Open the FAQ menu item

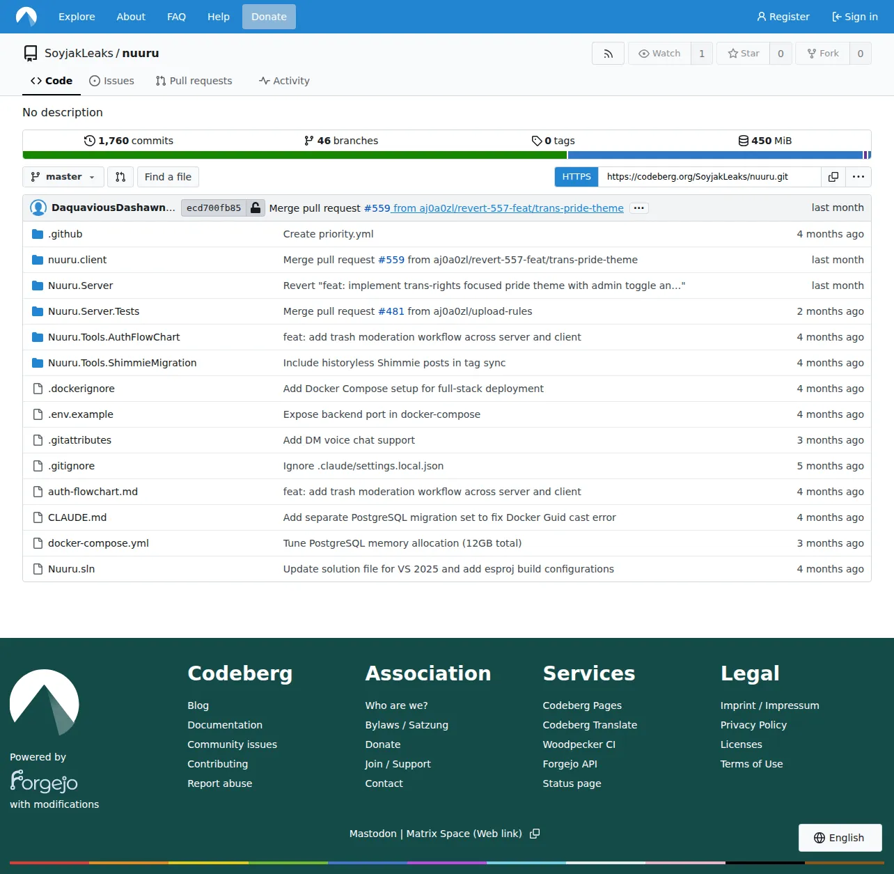click(x=177, y=17)
